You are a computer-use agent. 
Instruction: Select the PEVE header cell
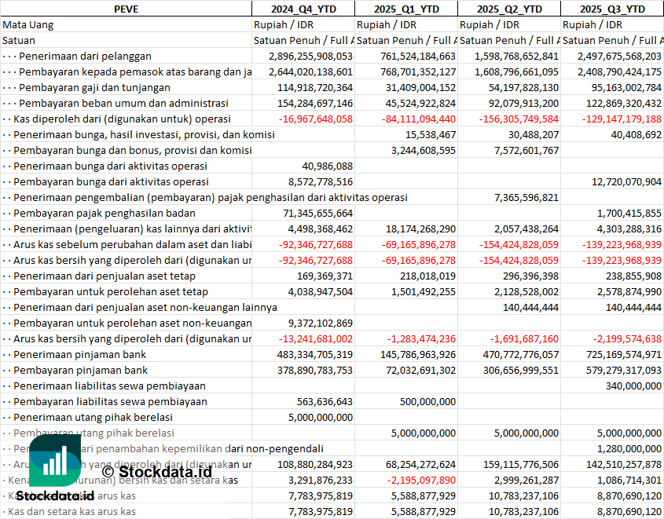(x=127, y=9)
